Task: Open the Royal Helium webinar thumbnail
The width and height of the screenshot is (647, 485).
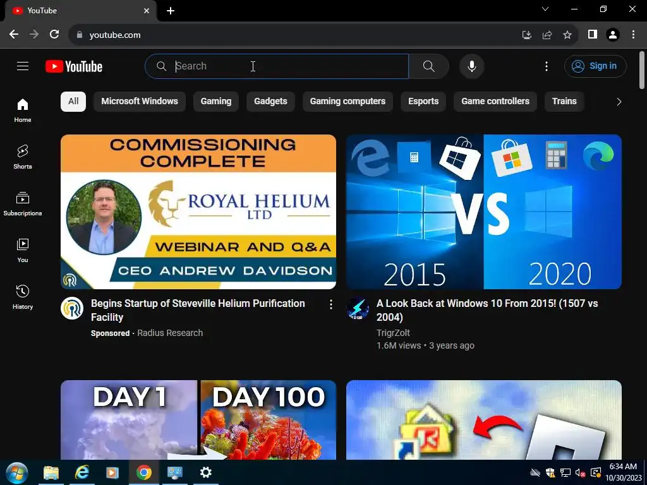Action: [198, 212]
